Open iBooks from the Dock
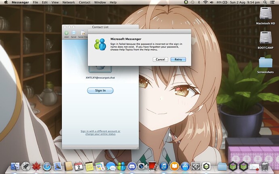 click(174, 167)
